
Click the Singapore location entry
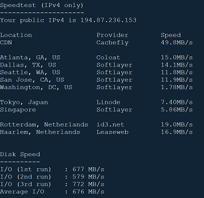coord(18,110)
